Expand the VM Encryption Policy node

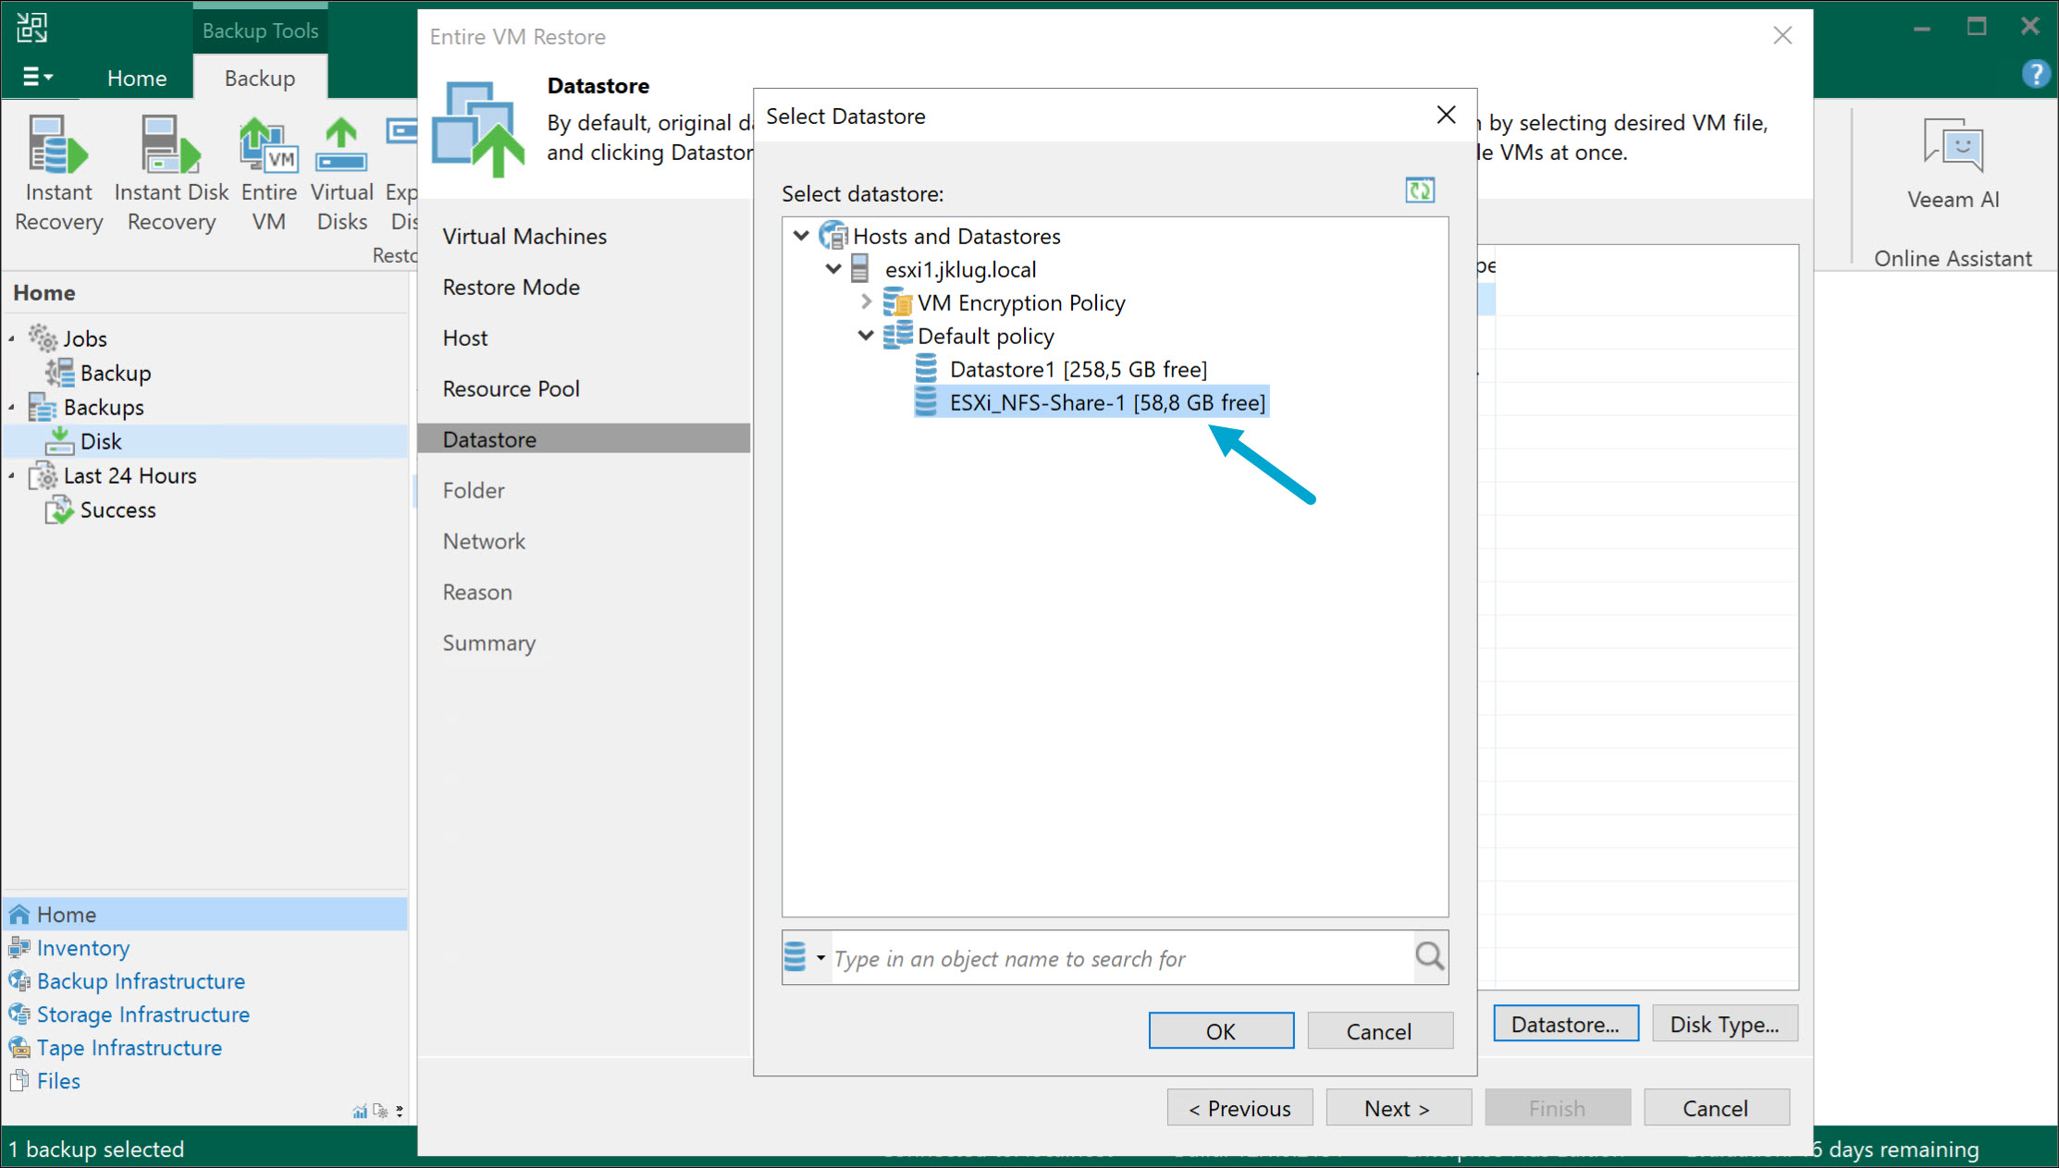866,301
